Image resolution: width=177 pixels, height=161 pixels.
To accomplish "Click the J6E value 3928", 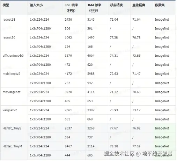I will 68,92.
